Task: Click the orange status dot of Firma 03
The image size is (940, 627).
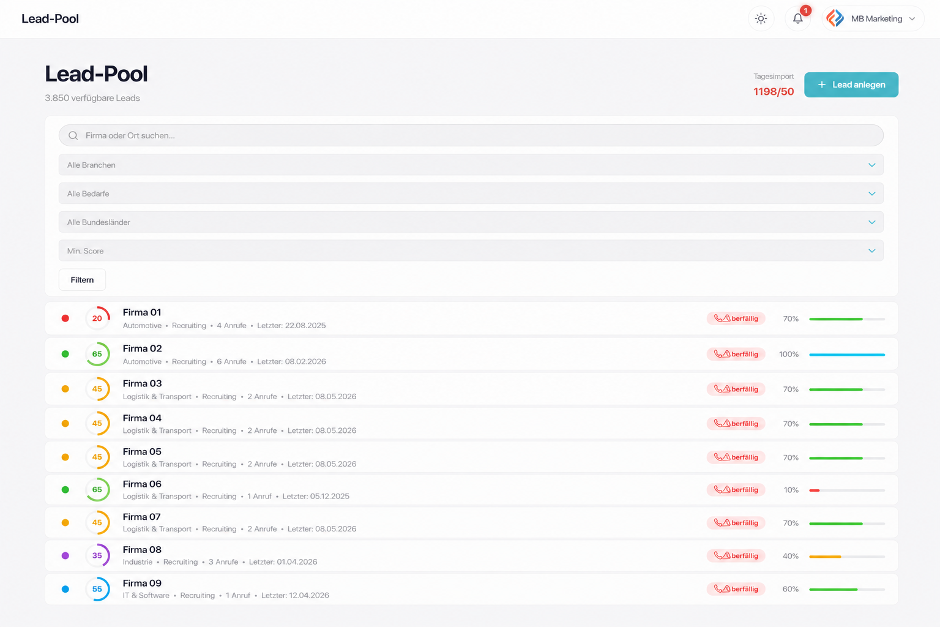Action: point(65,389)
